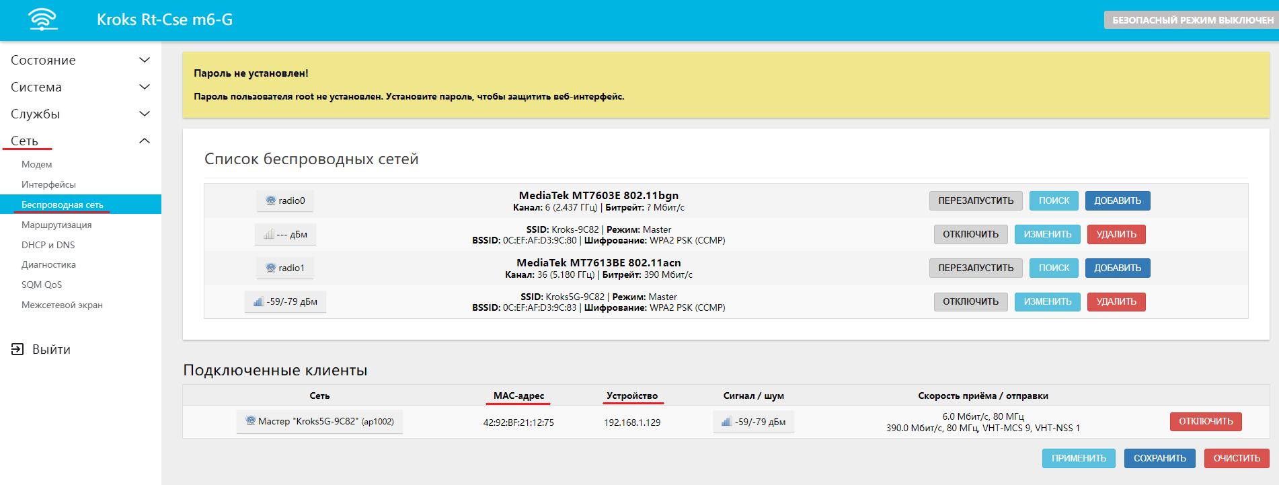Screen dimensions: 1279x485
Task: Click Добавить for radio0
Action: tap(1118, 200)
